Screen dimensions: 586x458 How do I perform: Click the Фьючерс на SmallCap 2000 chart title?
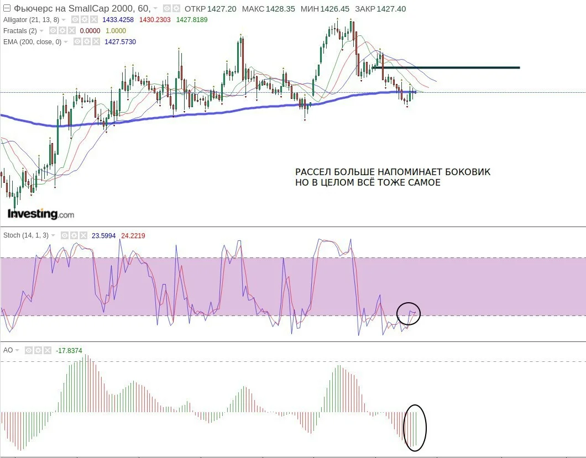[x=82, y=9]
